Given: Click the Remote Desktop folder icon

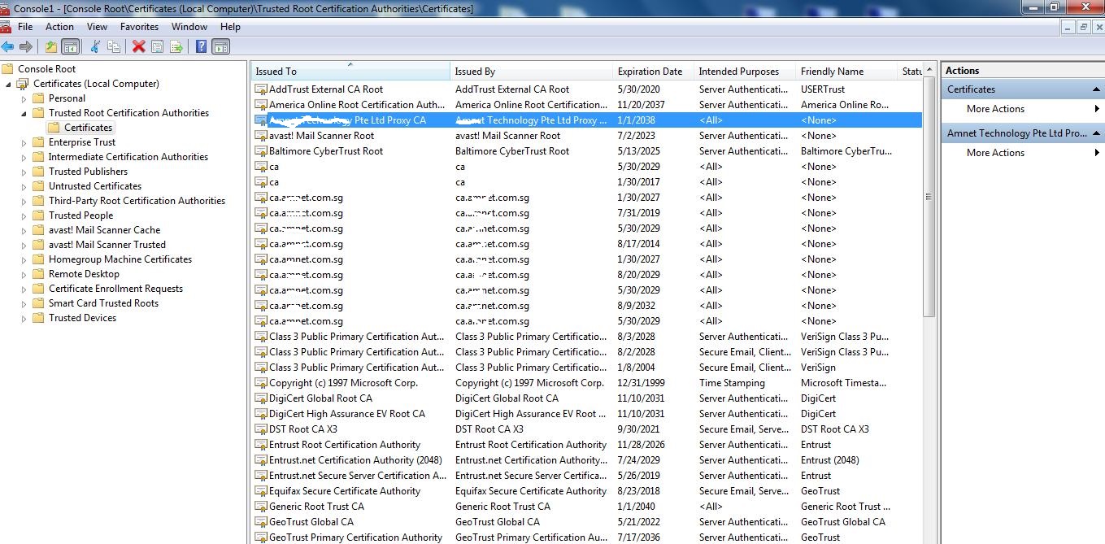Looking at the screenshot, I should pyautogui.click(x=38, y=274).
